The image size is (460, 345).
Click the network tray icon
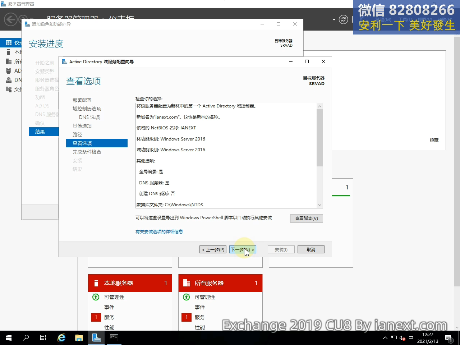coord(394,338)
